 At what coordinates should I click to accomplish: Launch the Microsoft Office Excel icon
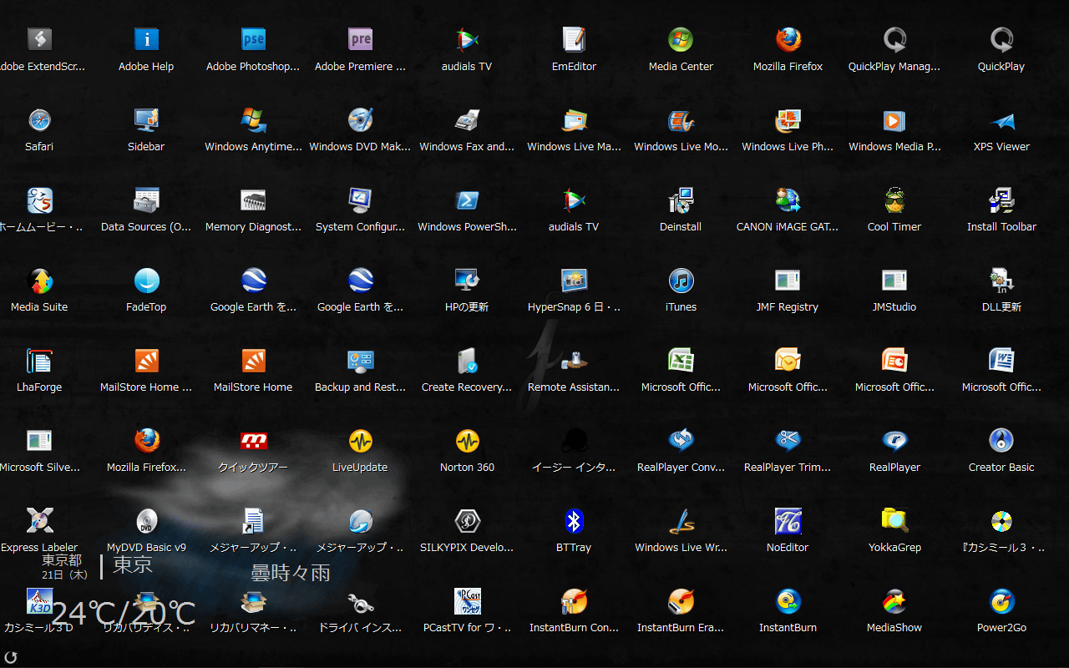pos(681,360)
